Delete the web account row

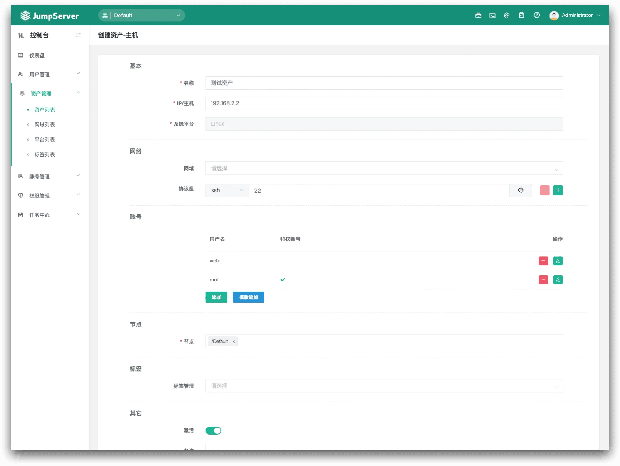click(543, 261)
